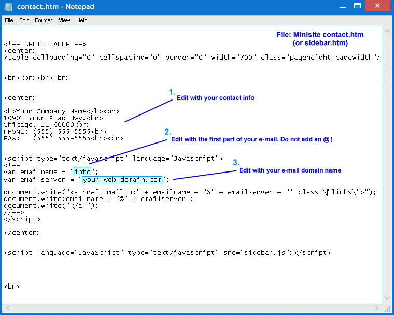394x315 pixels.
Task: Click the 'contact.htm - Notepad' title text
Action: coord(55,7)
